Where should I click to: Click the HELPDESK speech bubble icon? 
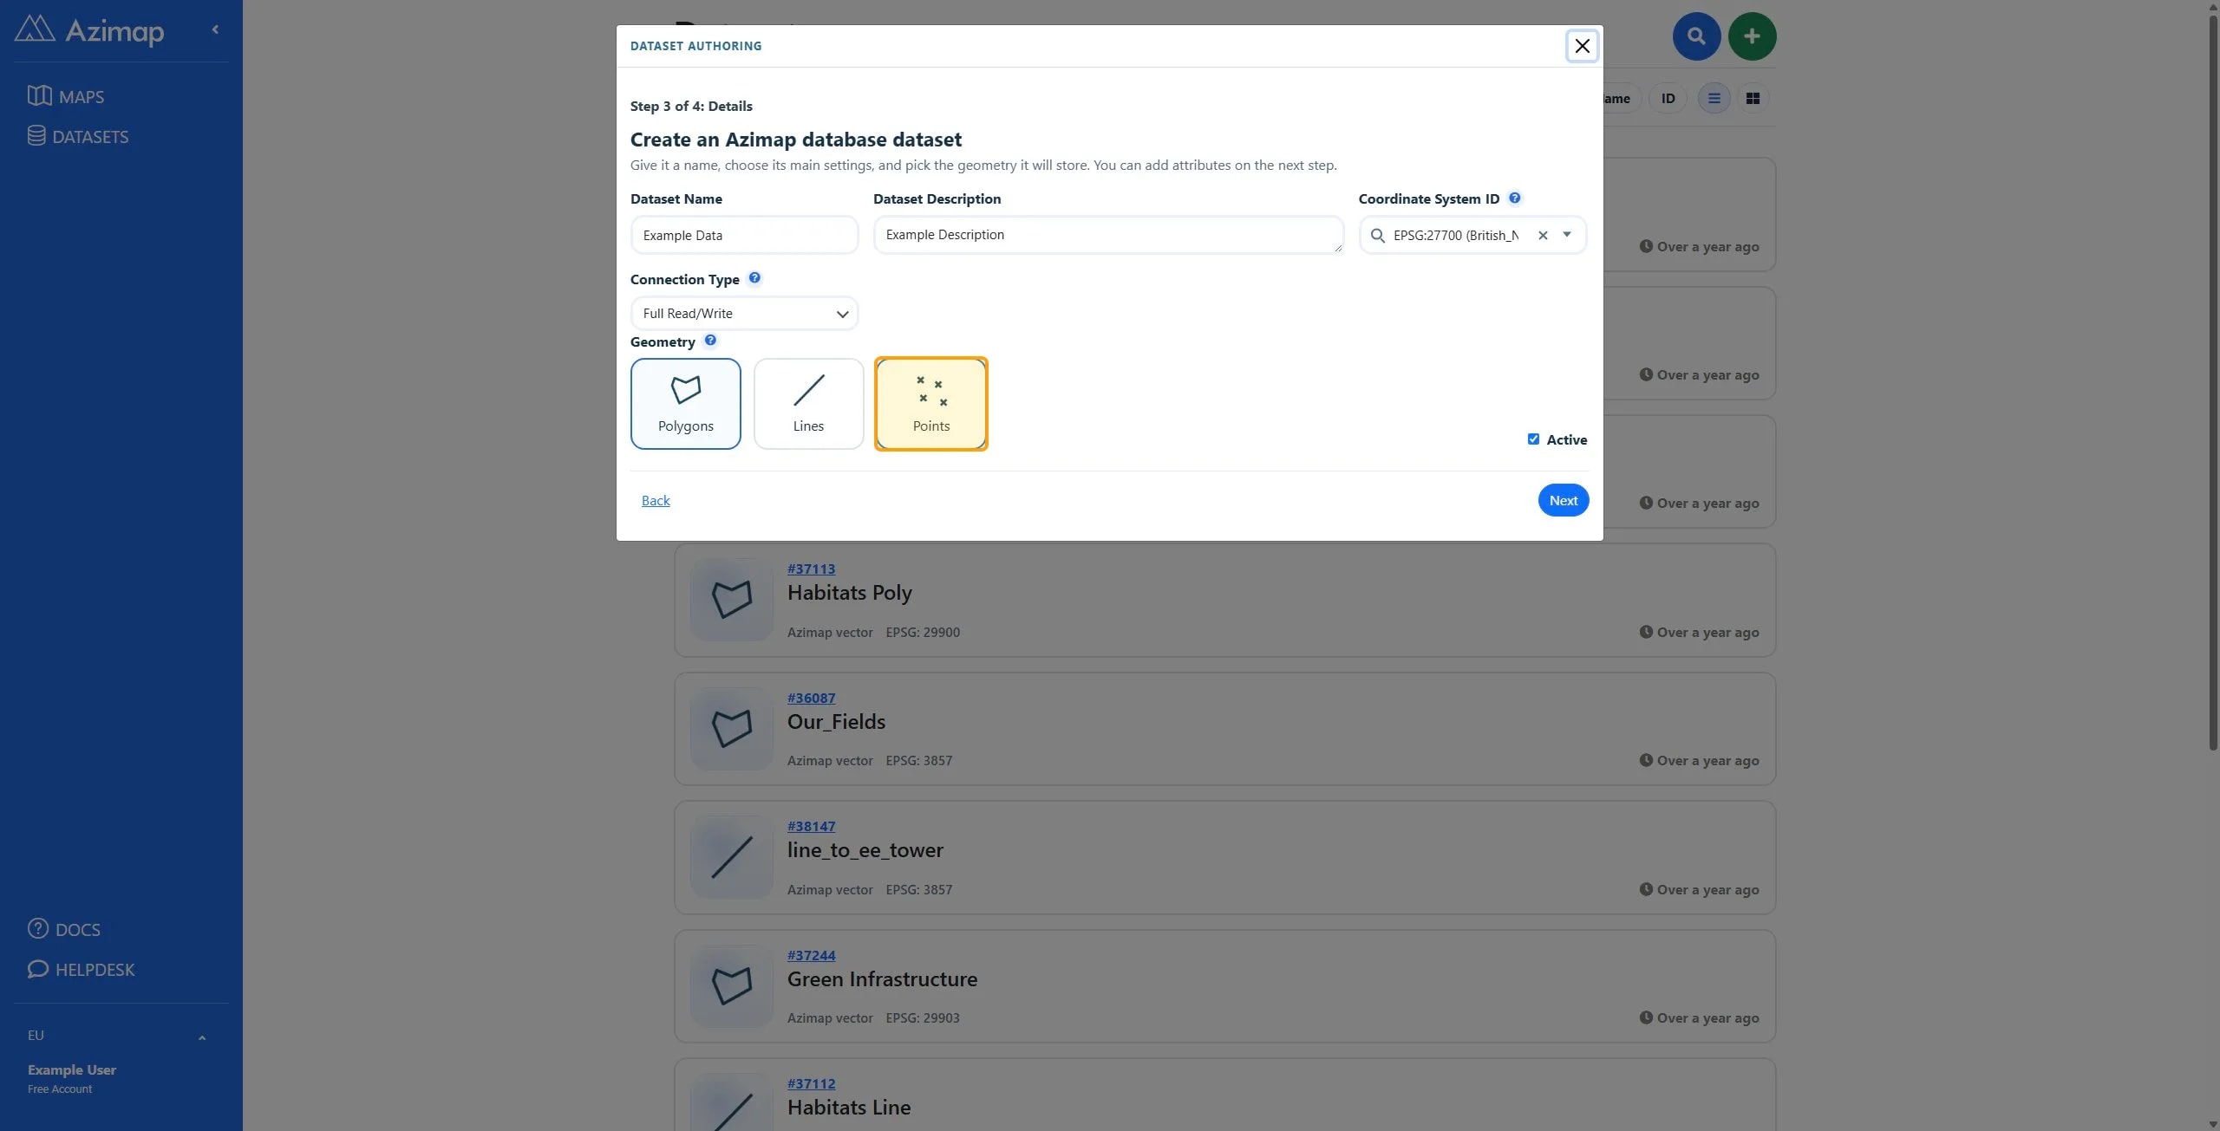tap(38, 968)
